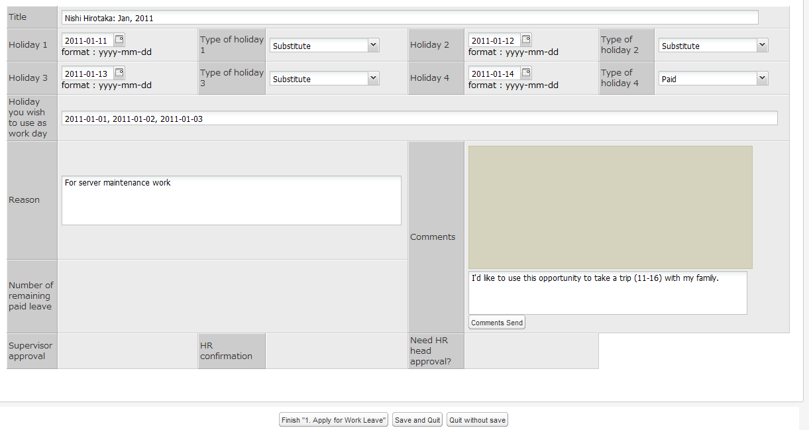This screenshot has width=809, height=430.
Task: Open the calendar picker for Holiday 1
Action: [x=119, y=39]
